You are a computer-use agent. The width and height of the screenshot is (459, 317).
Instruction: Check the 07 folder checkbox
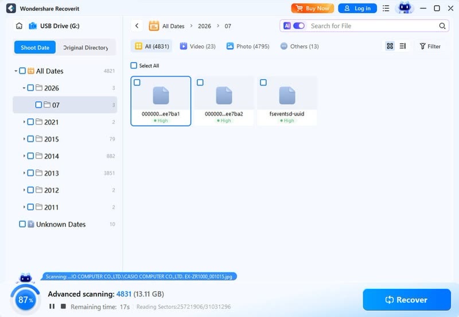point(38,105)
